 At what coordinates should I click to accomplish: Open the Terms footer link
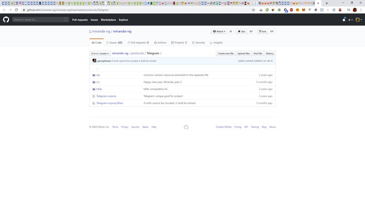click(115, 127)
